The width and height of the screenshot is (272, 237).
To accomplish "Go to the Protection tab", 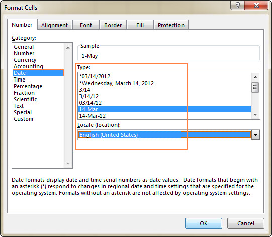I will pos(171,25).
